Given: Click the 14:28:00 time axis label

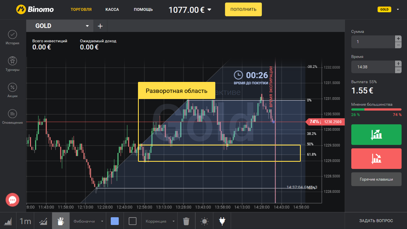Looking at the screenshot, I should click(262, 207).
